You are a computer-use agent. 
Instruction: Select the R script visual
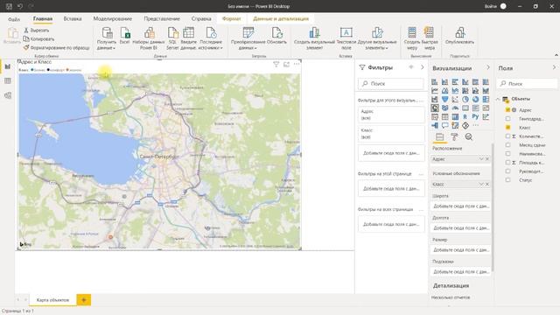click(x=465, y=116)
